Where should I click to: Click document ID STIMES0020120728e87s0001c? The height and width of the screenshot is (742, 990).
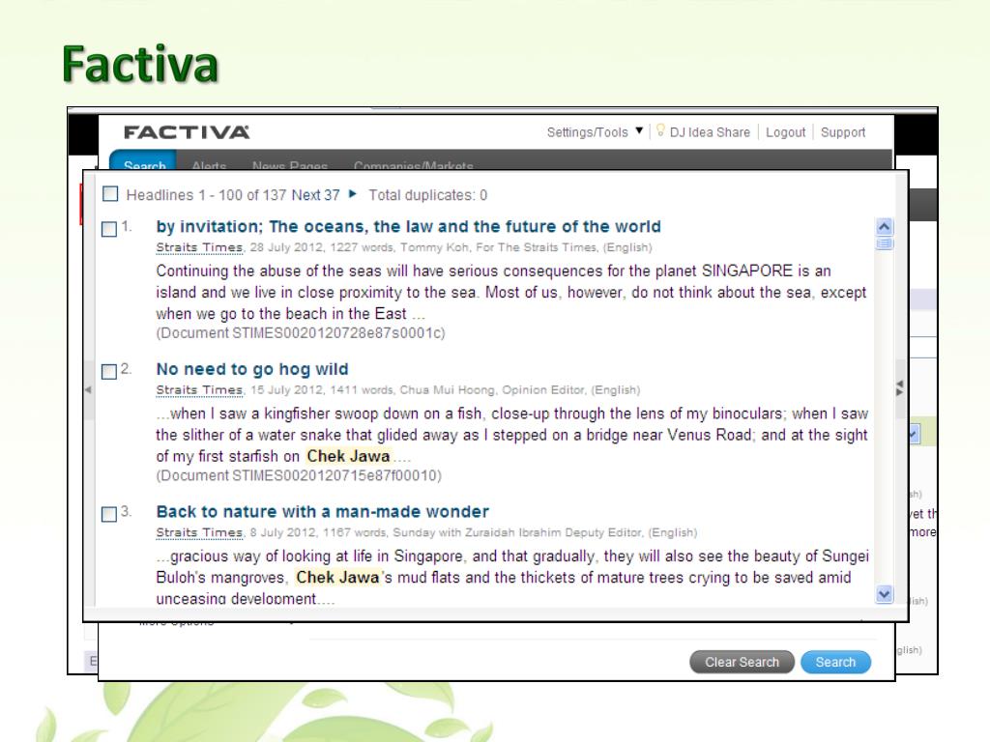[338, 333]
